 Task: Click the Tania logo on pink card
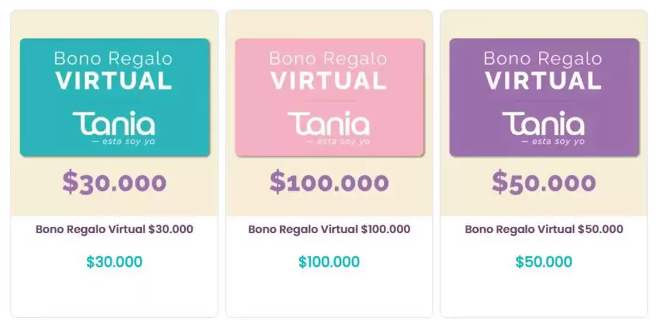329,124
